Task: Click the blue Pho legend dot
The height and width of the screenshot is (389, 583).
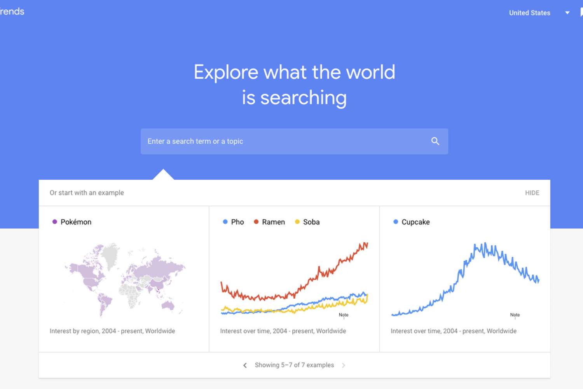Action: coord(225,222)
